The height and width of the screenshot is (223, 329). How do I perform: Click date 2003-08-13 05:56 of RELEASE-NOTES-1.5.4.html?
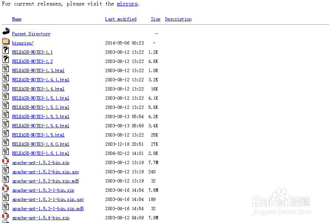[124, 126]
